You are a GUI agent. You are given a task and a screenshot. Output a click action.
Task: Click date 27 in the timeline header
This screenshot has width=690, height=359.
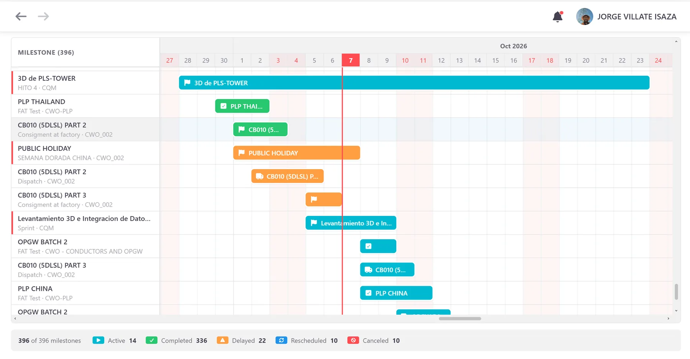(169, 60)
